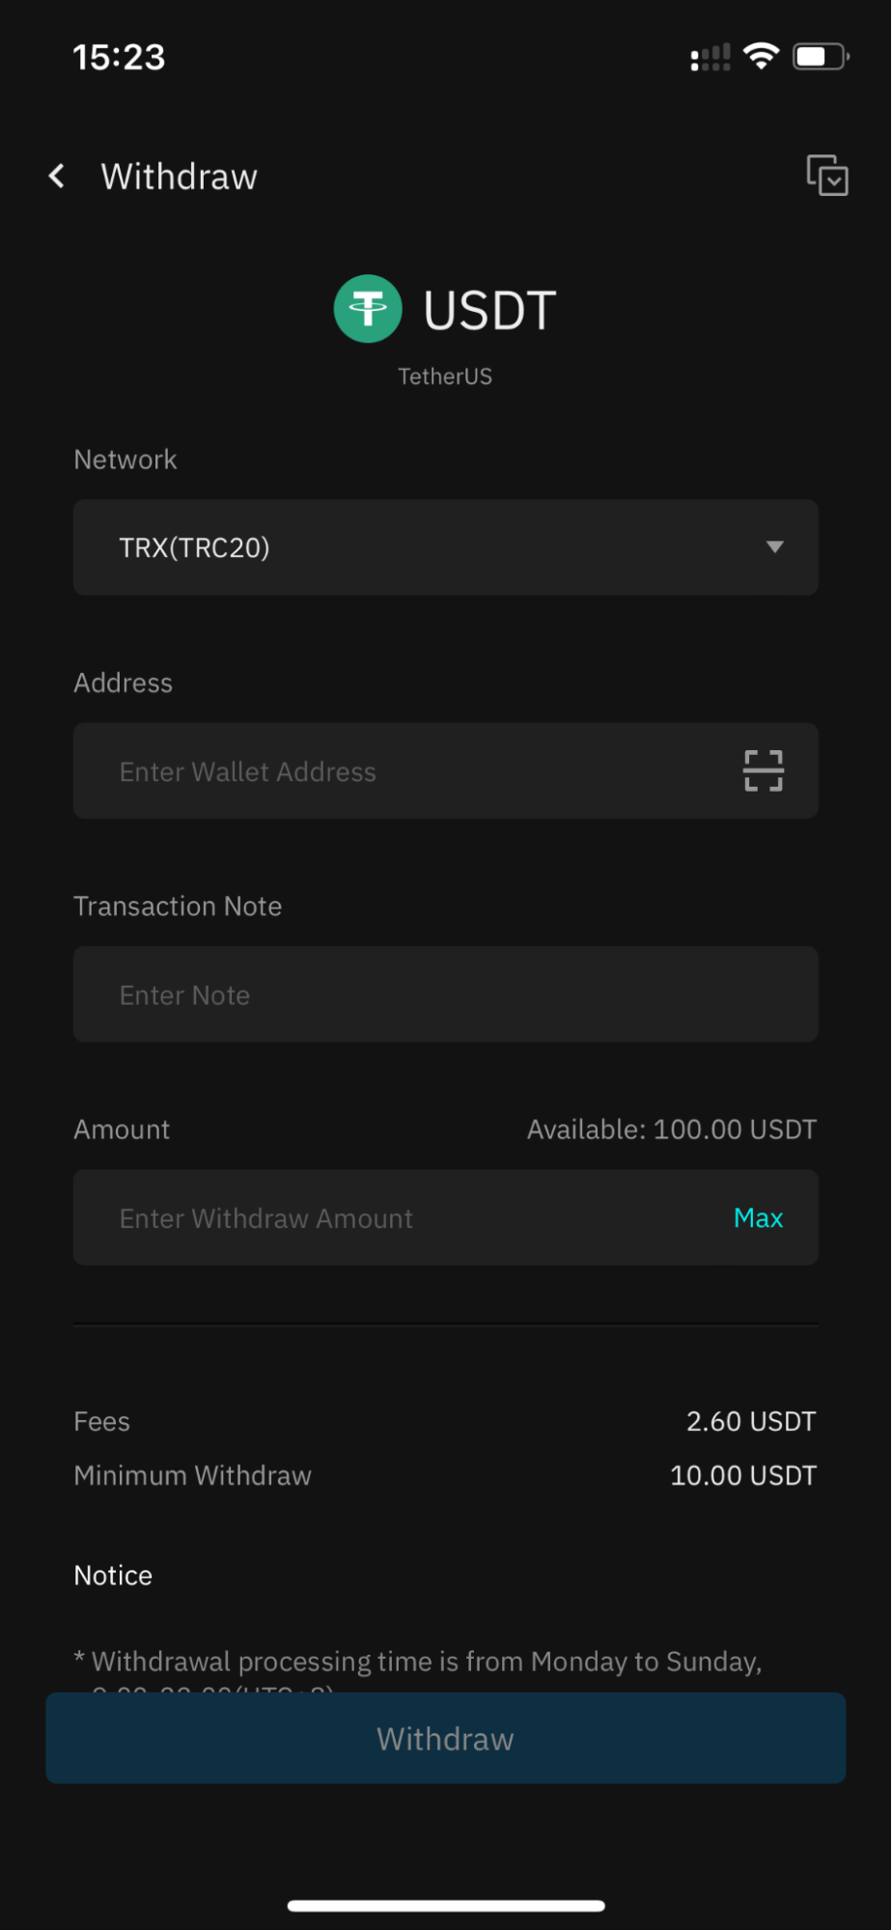
Task: Scan QR code for wallet address
Action: (x=763, y=771)
